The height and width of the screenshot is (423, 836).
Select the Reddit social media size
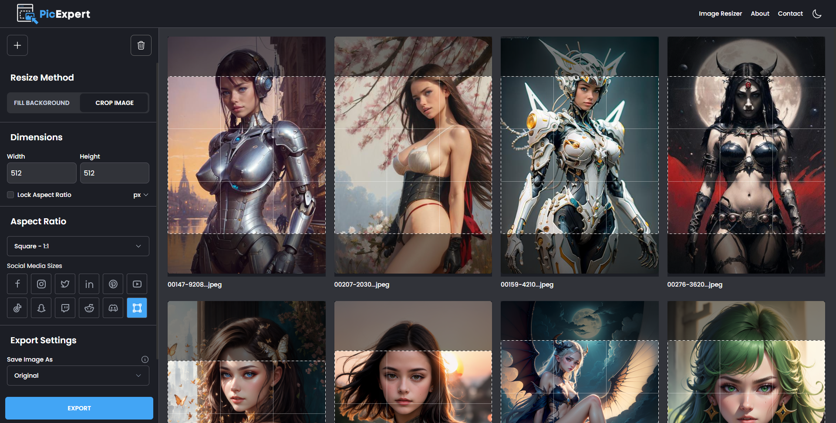(89, 308)
